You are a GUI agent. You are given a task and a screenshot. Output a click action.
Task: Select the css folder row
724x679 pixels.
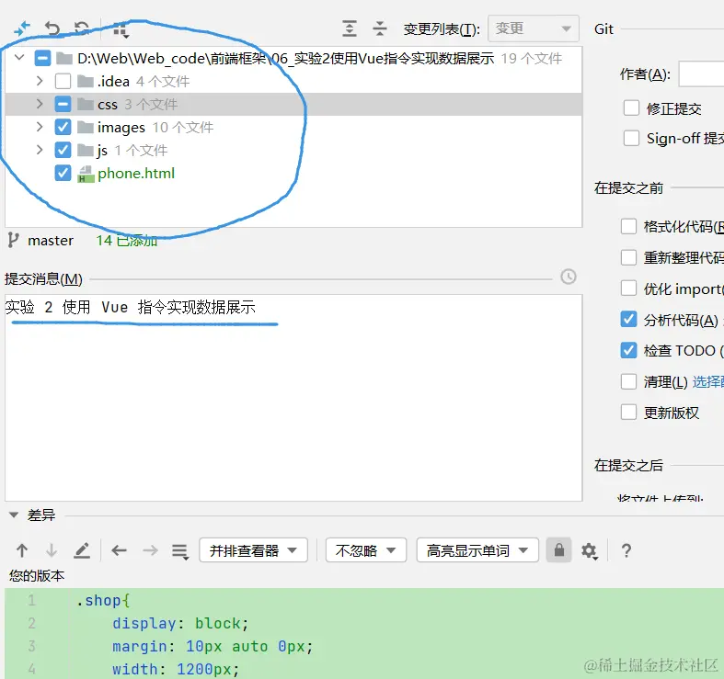pos(293,104)
